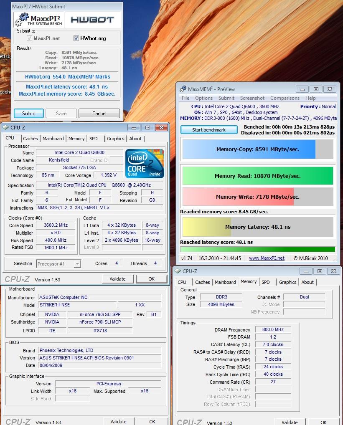Minimize the MaxxMEM² PreView window

[302, 89]
